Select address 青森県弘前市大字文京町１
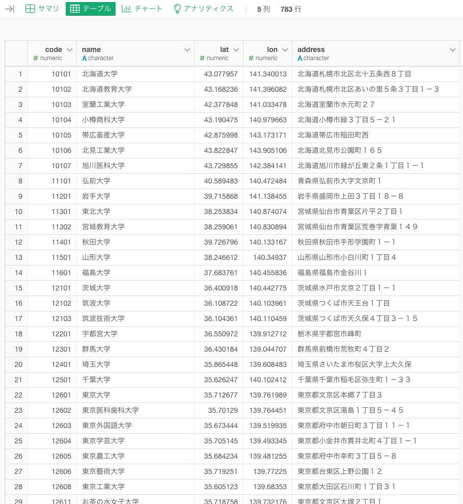 (375, 181)
